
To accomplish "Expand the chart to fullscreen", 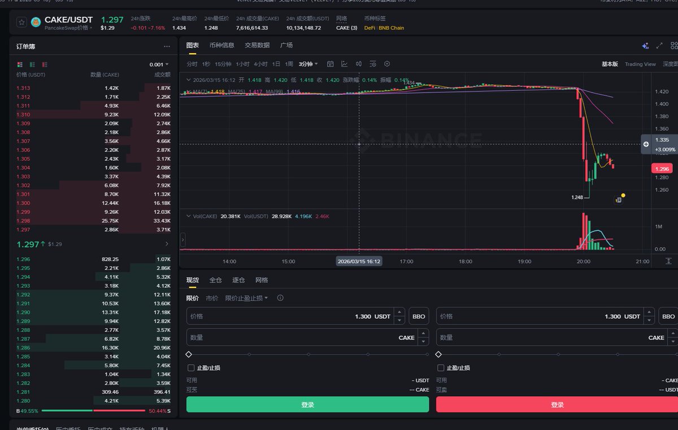I will 659,46.
